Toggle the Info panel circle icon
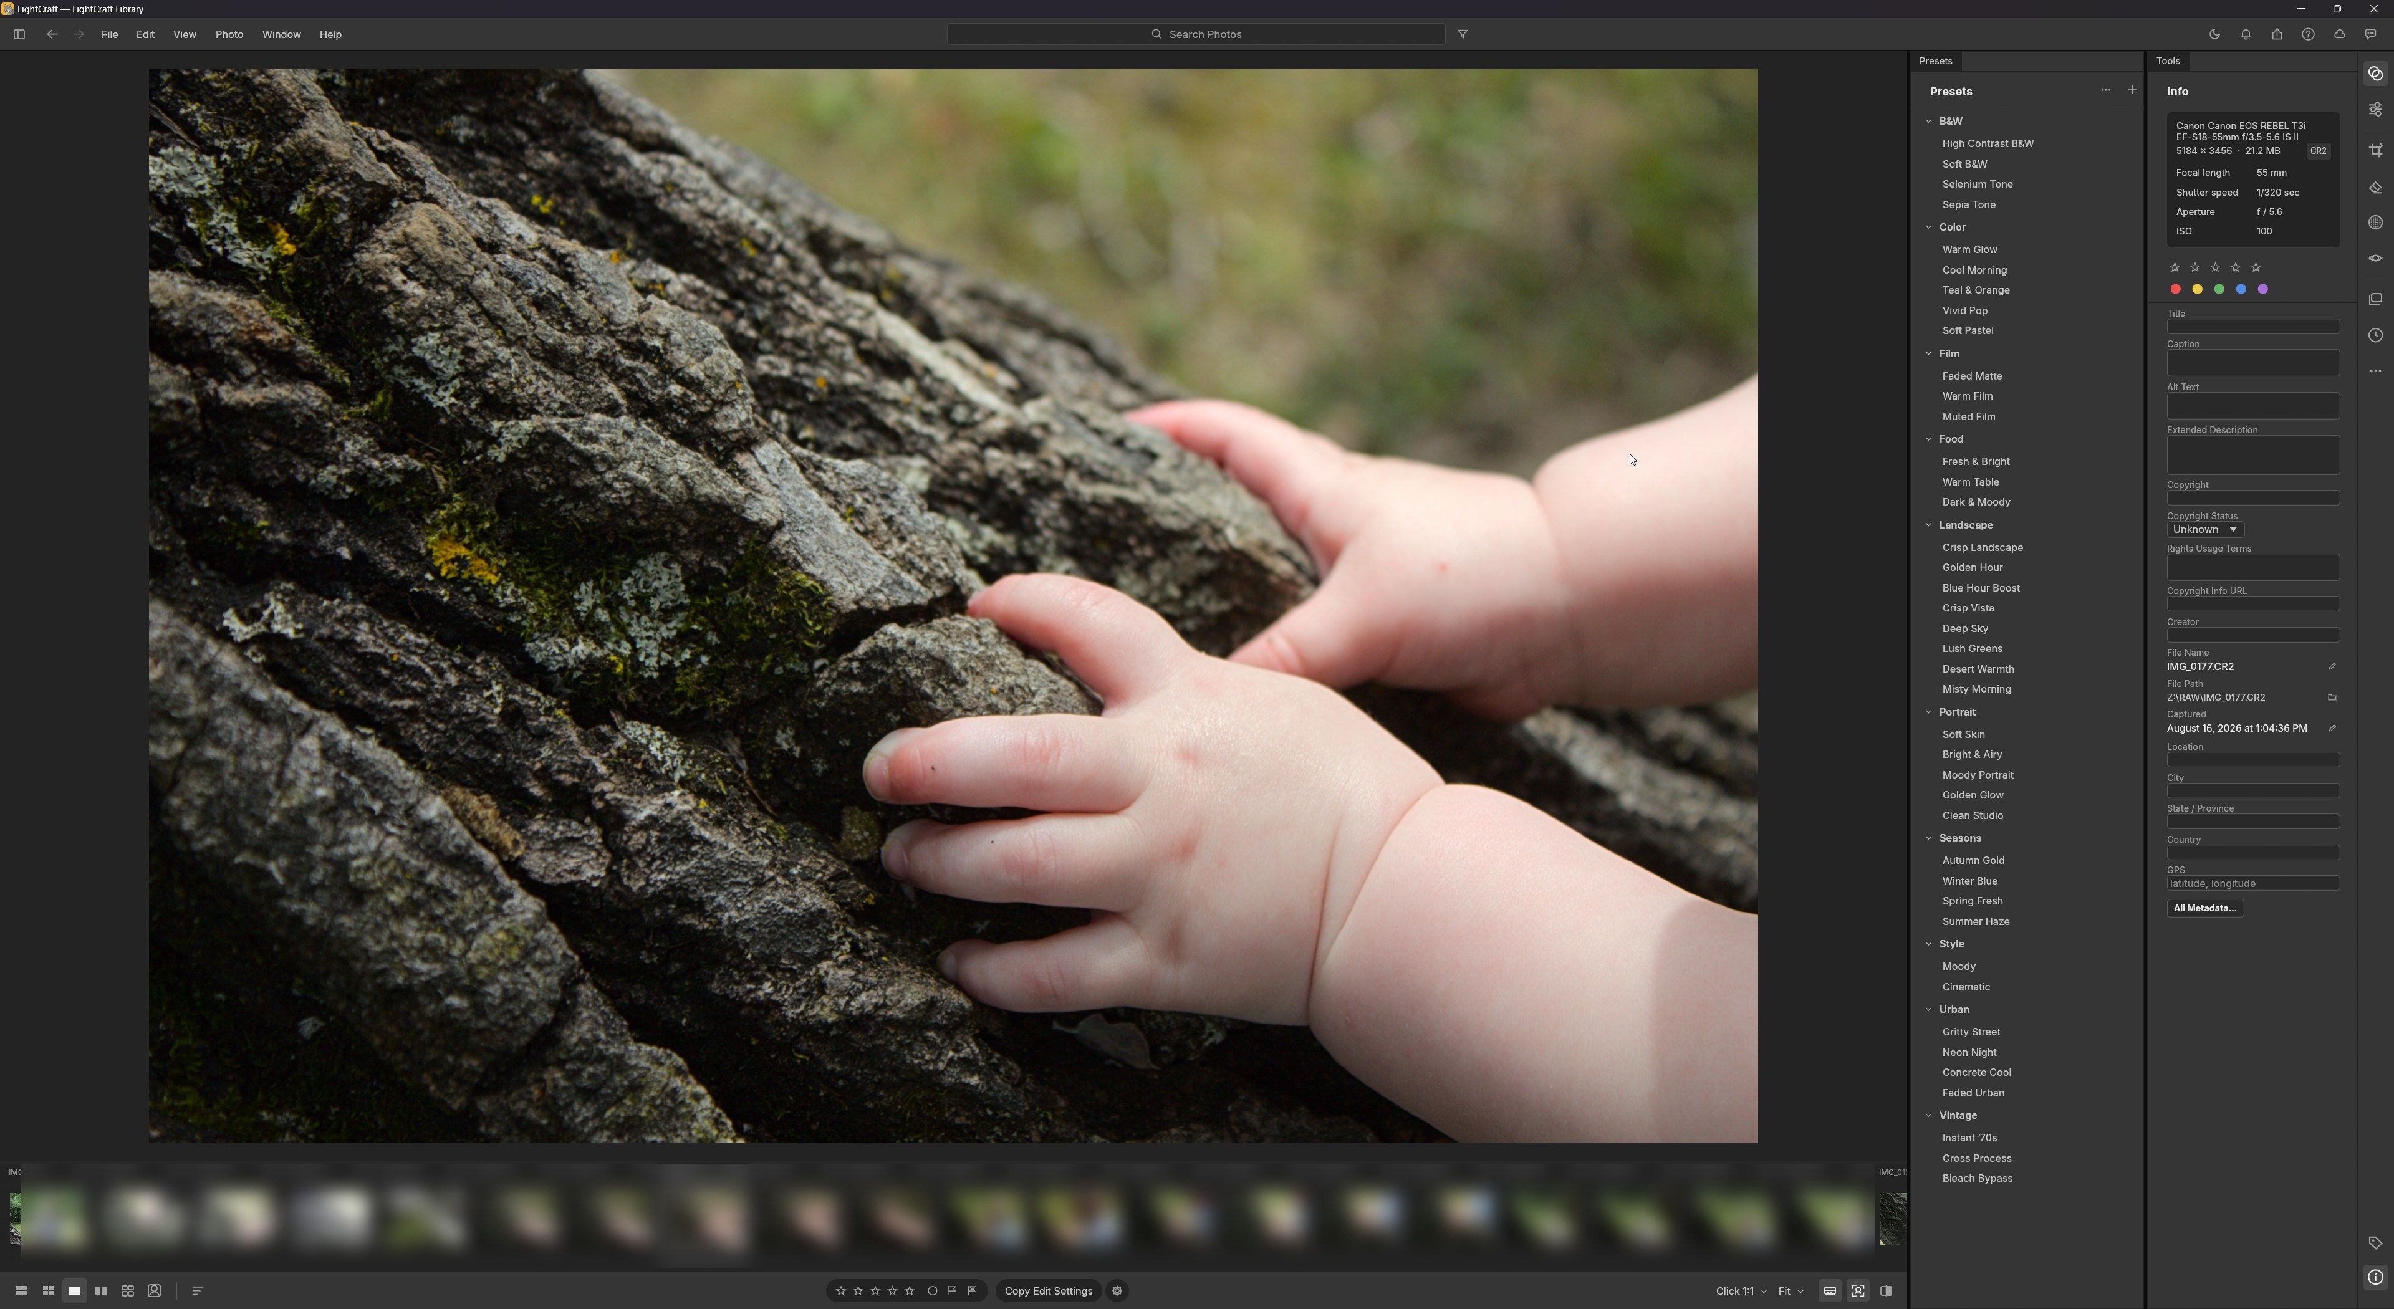 tap(2375, 1277)
